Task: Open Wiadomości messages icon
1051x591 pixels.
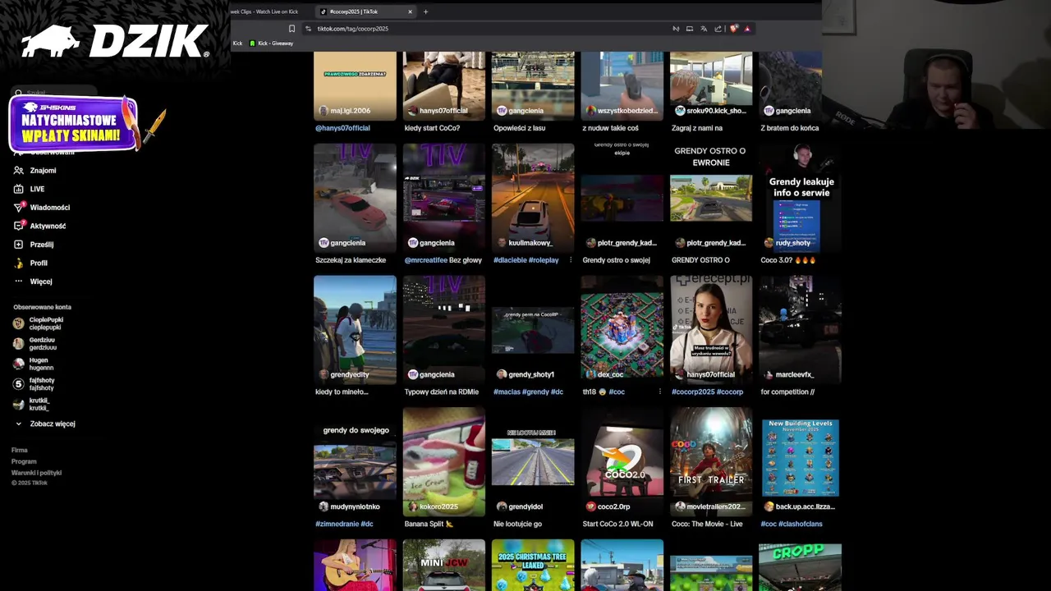Action: (18, 208)
